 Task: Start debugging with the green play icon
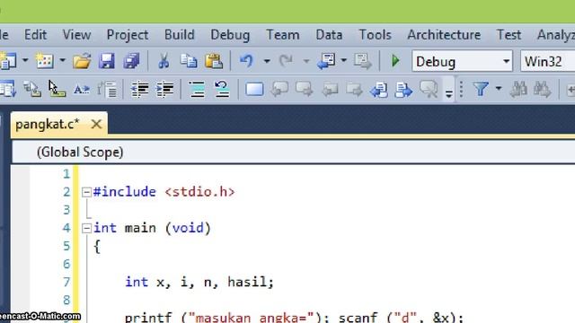coord(395,61)
